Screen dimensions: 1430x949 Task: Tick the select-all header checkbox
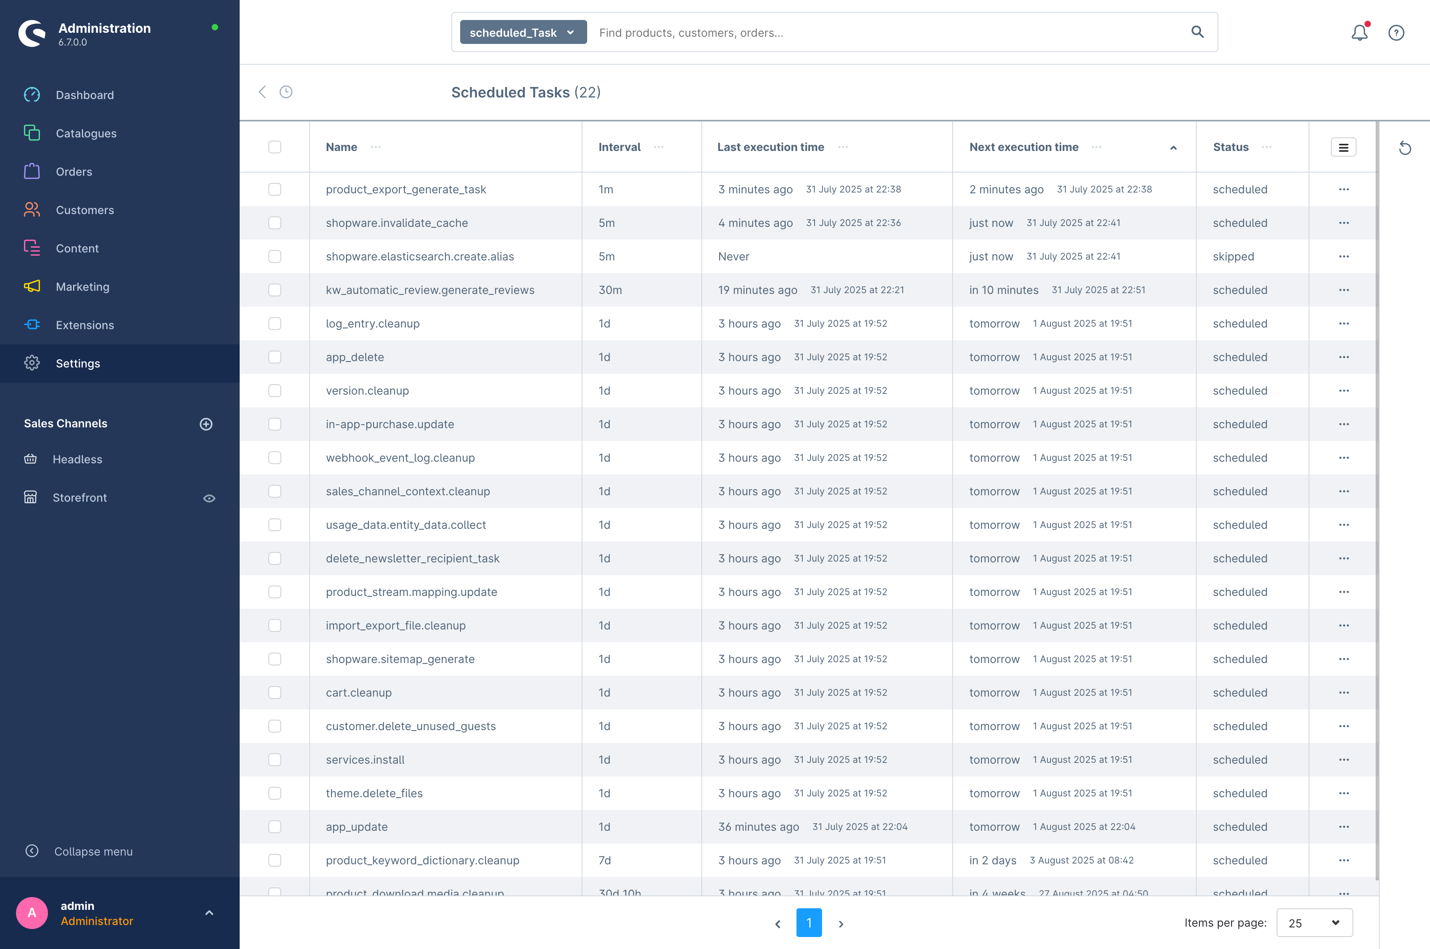[275, 147]
